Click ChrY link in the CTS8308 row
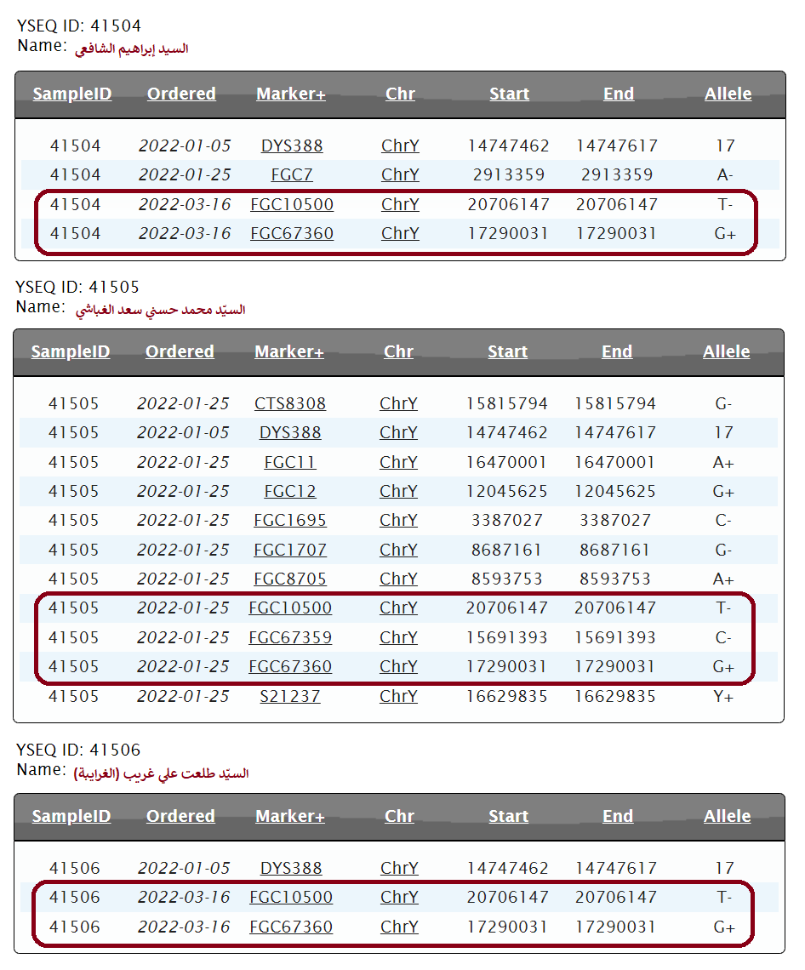 pos(398,404)
